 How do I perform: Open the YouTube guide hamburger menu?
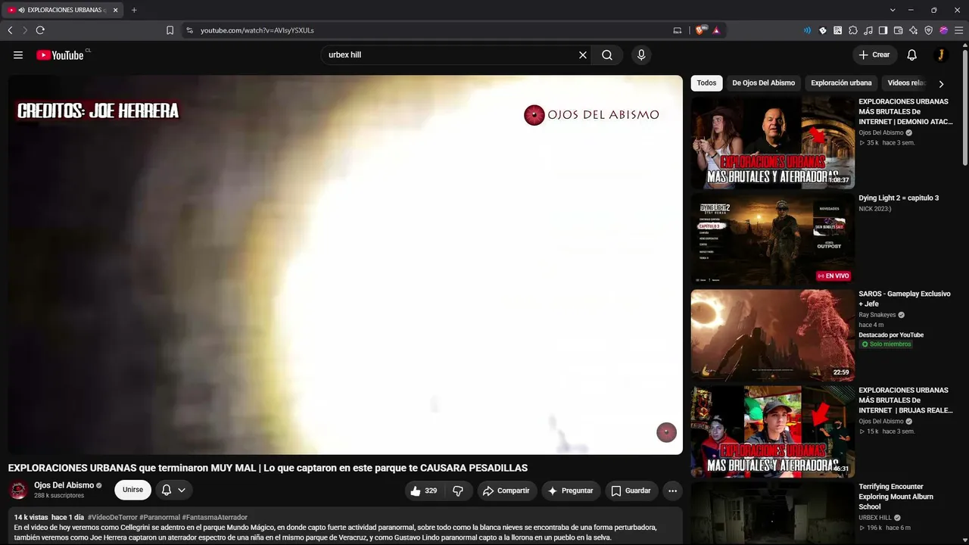[x=18, y=54]
